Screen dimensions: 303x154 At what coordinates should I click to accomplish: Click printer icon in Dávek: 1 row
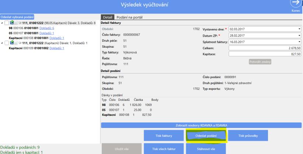16,43
